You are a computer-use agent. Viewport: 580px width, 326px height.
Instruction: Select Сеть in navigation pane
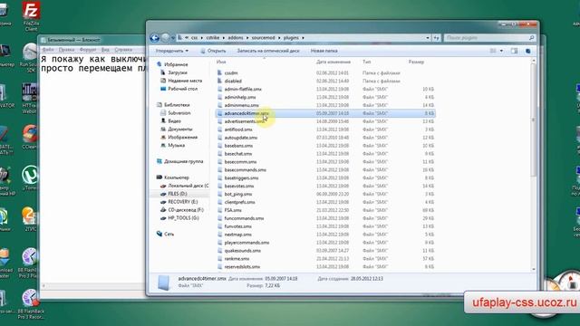click(x=169, y=234)
